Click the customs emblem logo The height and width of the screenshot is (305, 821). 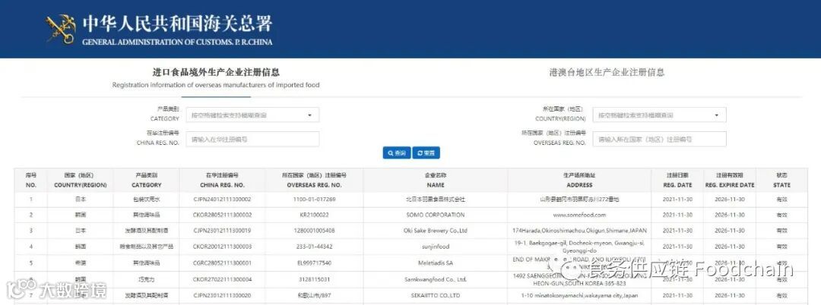point(61,29)
